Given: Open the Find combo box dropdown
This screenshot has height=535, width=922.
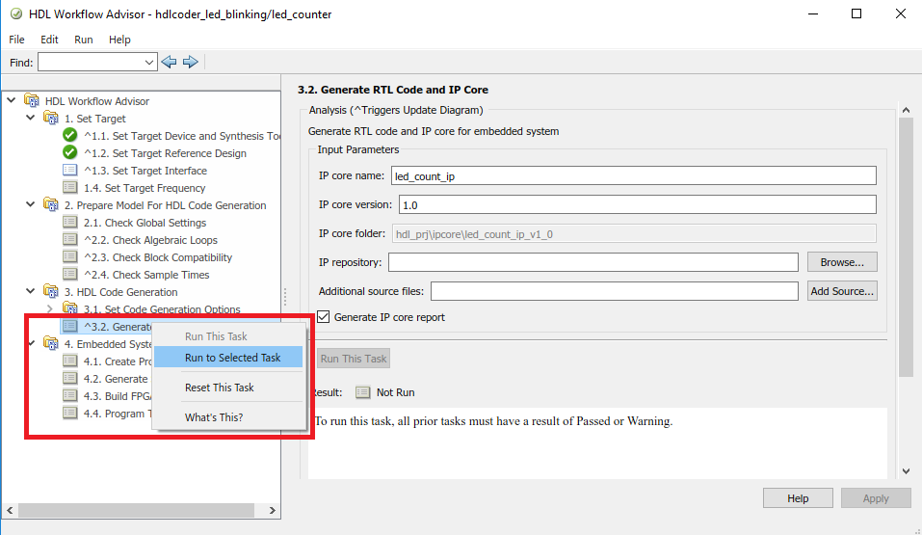Looking at the screenshot, I should pos(149,62).
